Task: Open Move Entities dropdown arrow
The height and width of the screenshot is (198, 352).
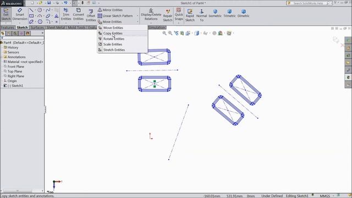Action: coord(137,22)
